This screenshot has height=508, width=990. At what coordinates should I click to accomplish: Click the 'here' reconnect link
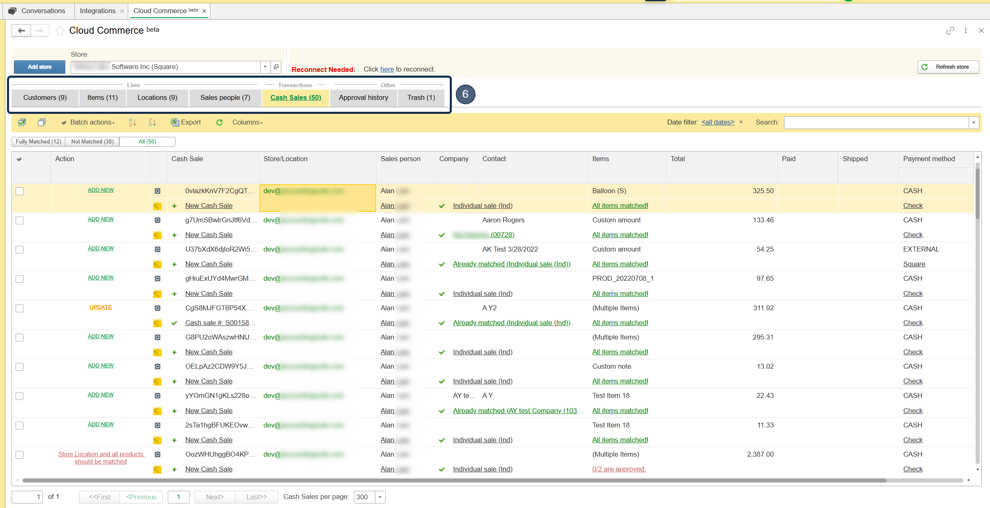pos(387,69)
